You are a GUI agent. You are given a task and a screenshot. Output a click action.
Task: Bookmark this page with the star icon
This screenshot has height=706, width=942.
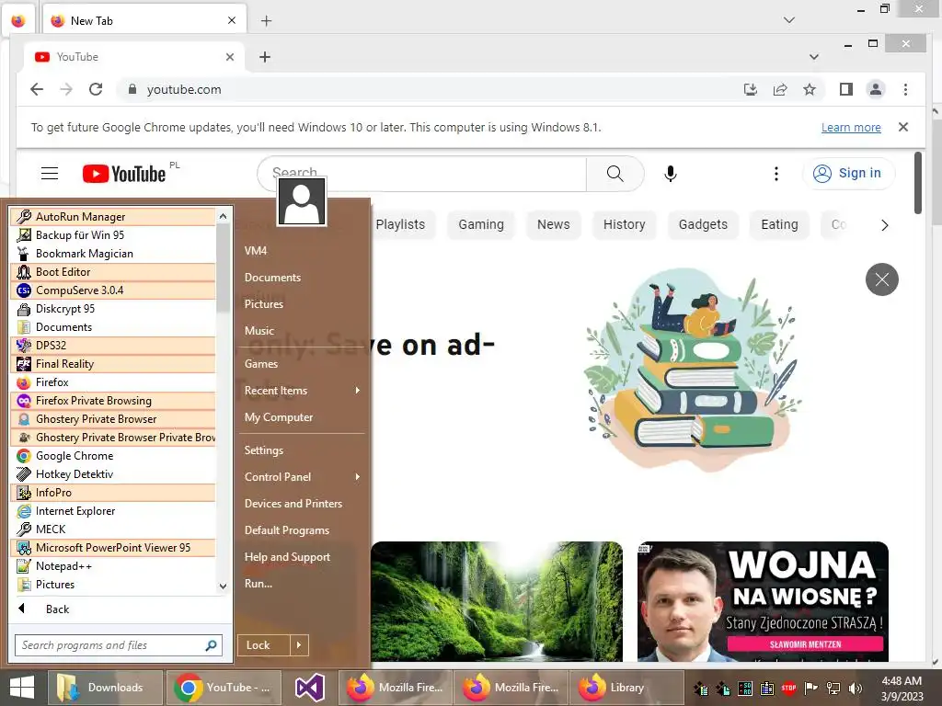coord(810,89)
